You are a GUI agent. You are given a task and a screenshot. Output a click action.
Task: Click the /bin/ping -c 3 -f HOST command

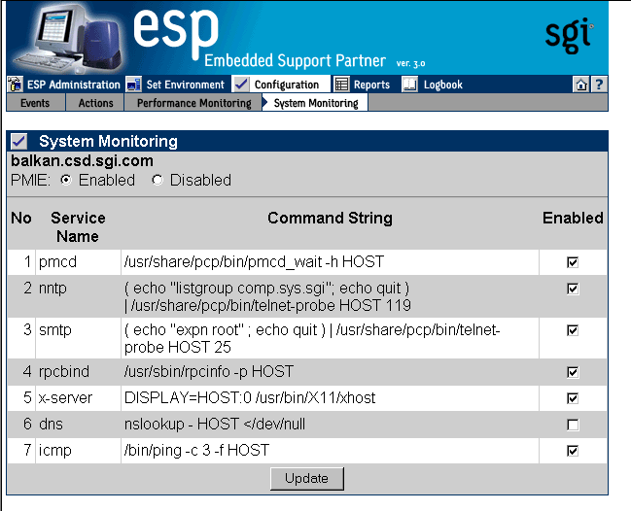(x=196, y=451)
